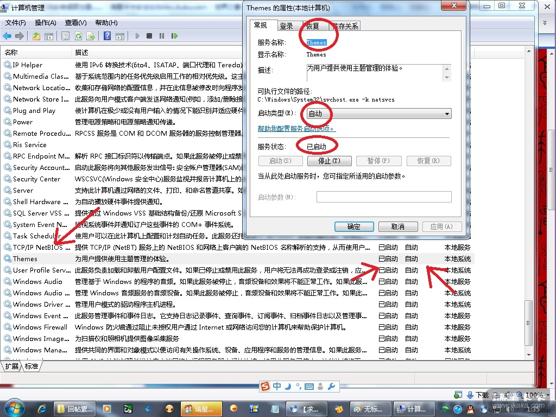556x417 pixels.
Task: Switch to the 登录 tab
Action: point(287,26)
